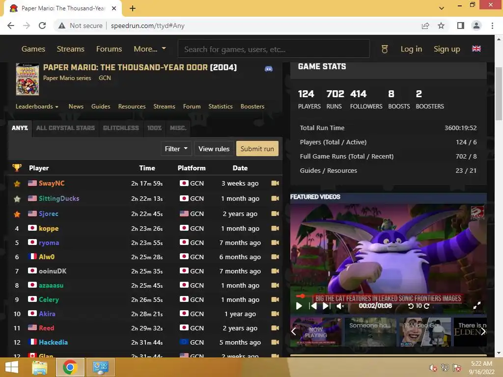
Task: Open the Streams navigation link
Action: pyautogui.click(x=71, y=49)
